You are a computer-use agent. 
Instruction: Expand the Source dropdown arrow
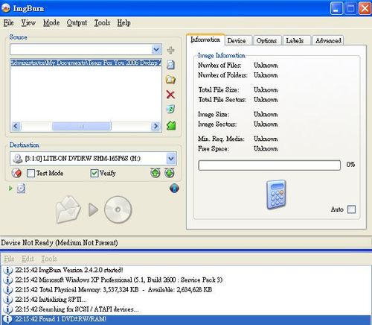[156, 49]
